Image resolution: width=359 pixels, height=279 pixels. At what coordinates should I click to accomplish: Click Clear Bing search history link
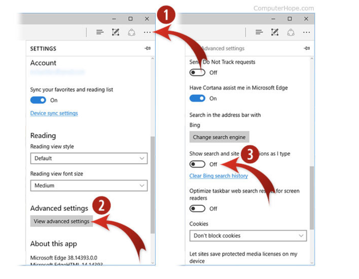[x=219, y=176]
